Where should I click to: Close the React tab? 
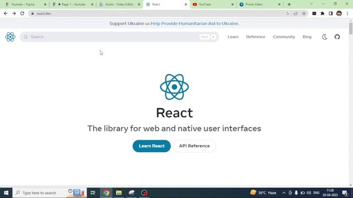(186, 4)
